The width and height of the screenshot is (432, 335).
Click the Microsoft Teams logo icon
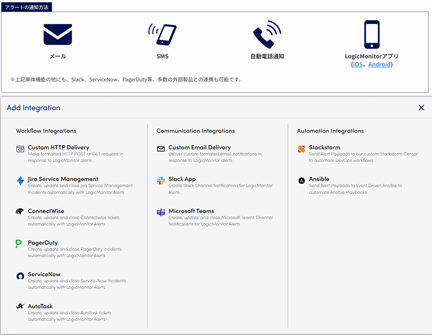tap(161, 212)
